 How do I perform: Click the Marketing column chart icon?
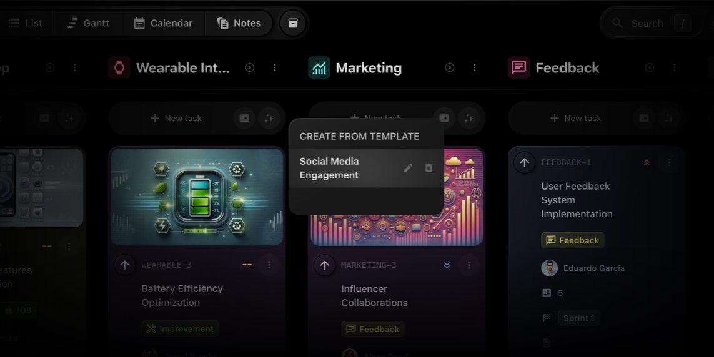(x=319, y=67)
